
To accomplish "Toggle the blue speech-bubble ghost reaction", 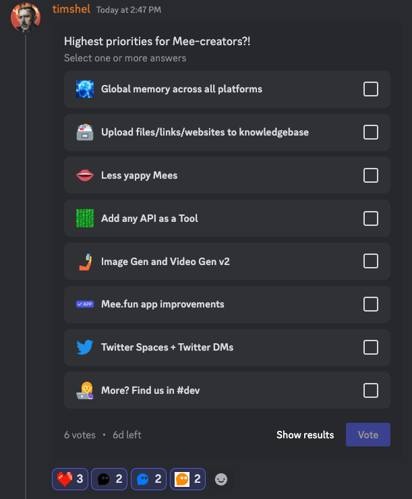I will coord(148,479).
